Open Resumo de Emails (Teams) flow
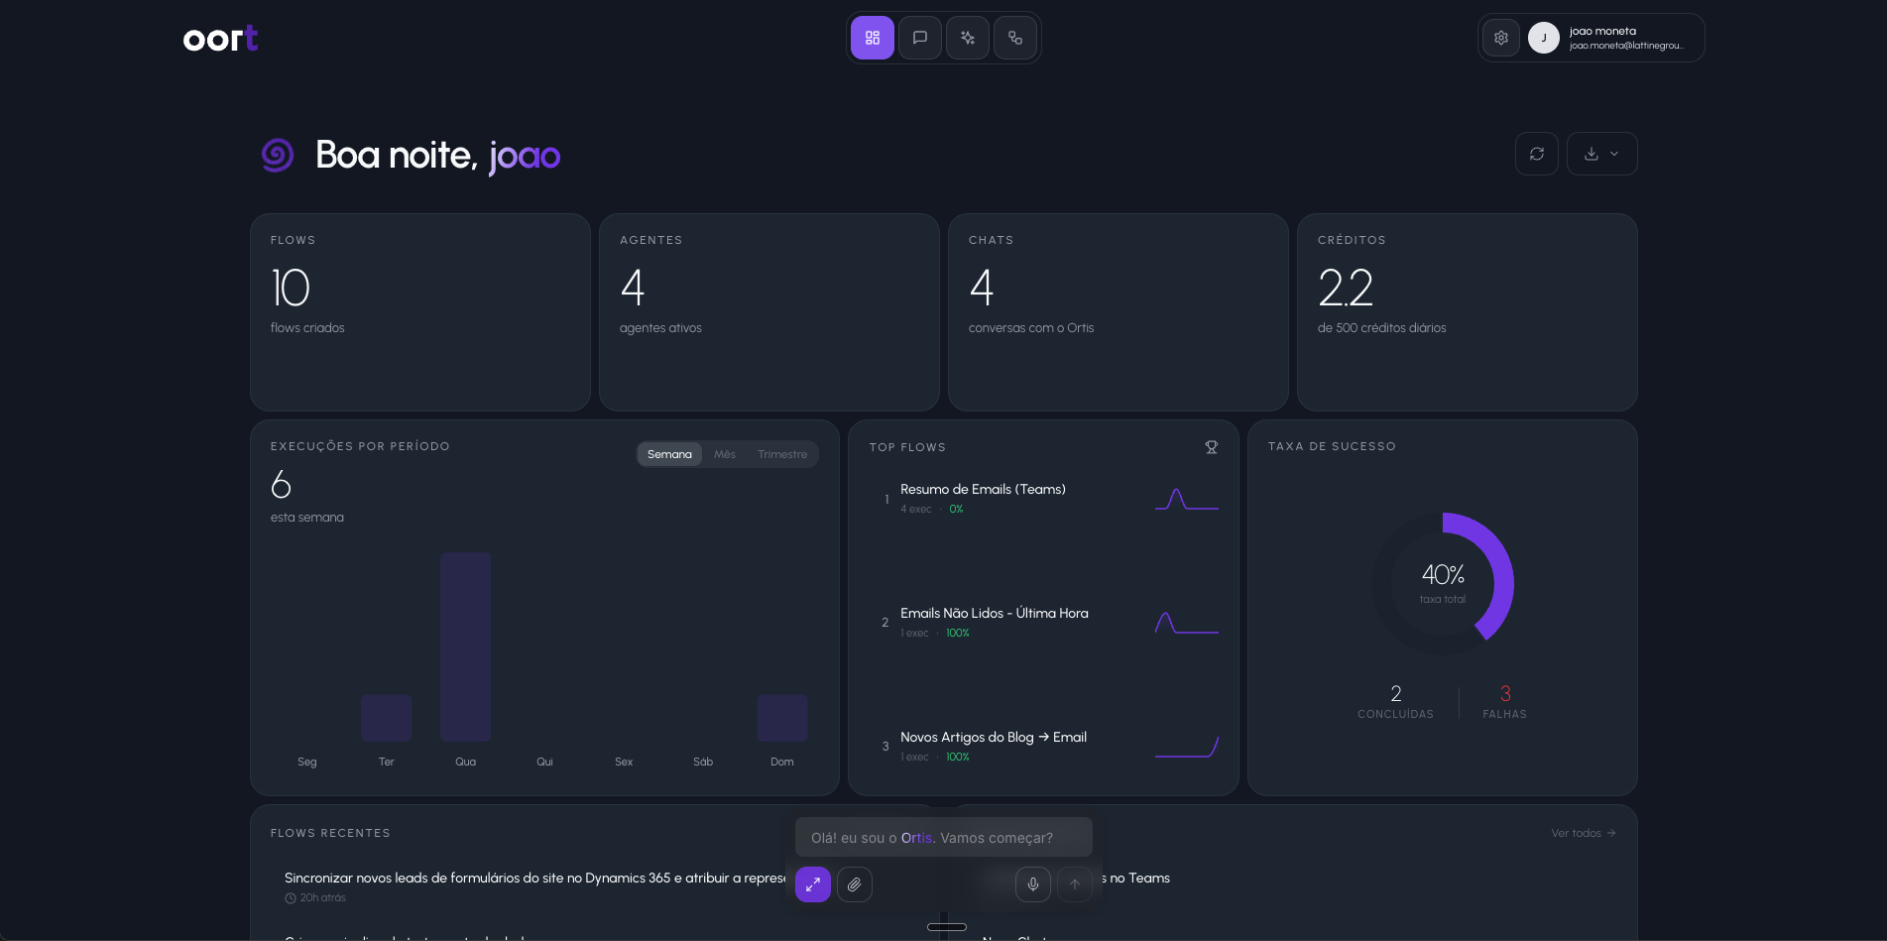The width and height of the screenshot is (1887, 941). click(983, 490)
